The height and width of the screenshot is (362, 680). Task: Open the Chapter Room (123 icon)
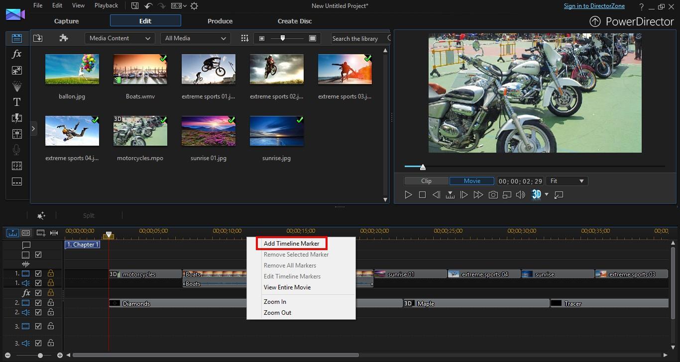pos(16,166)
